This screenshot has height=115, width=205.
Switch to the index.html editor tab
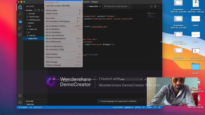point(93,6)
